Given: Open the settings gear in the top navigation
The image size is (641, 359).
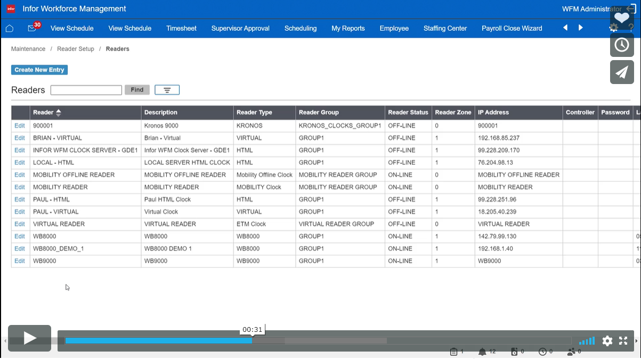Looking at the screenshot, I should pyautogui.click(x=613, y=28).
